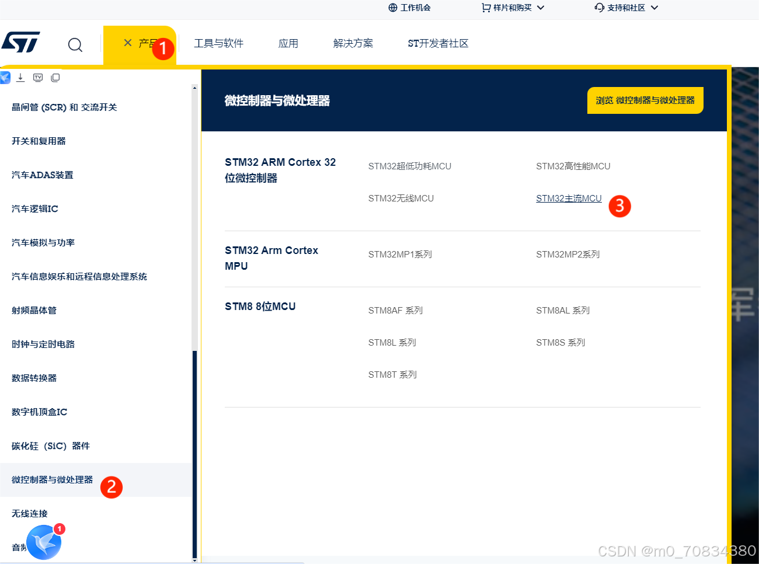
Task: Click the 浏览 微控制器与微处理器 button
Action: coord(645,100)
